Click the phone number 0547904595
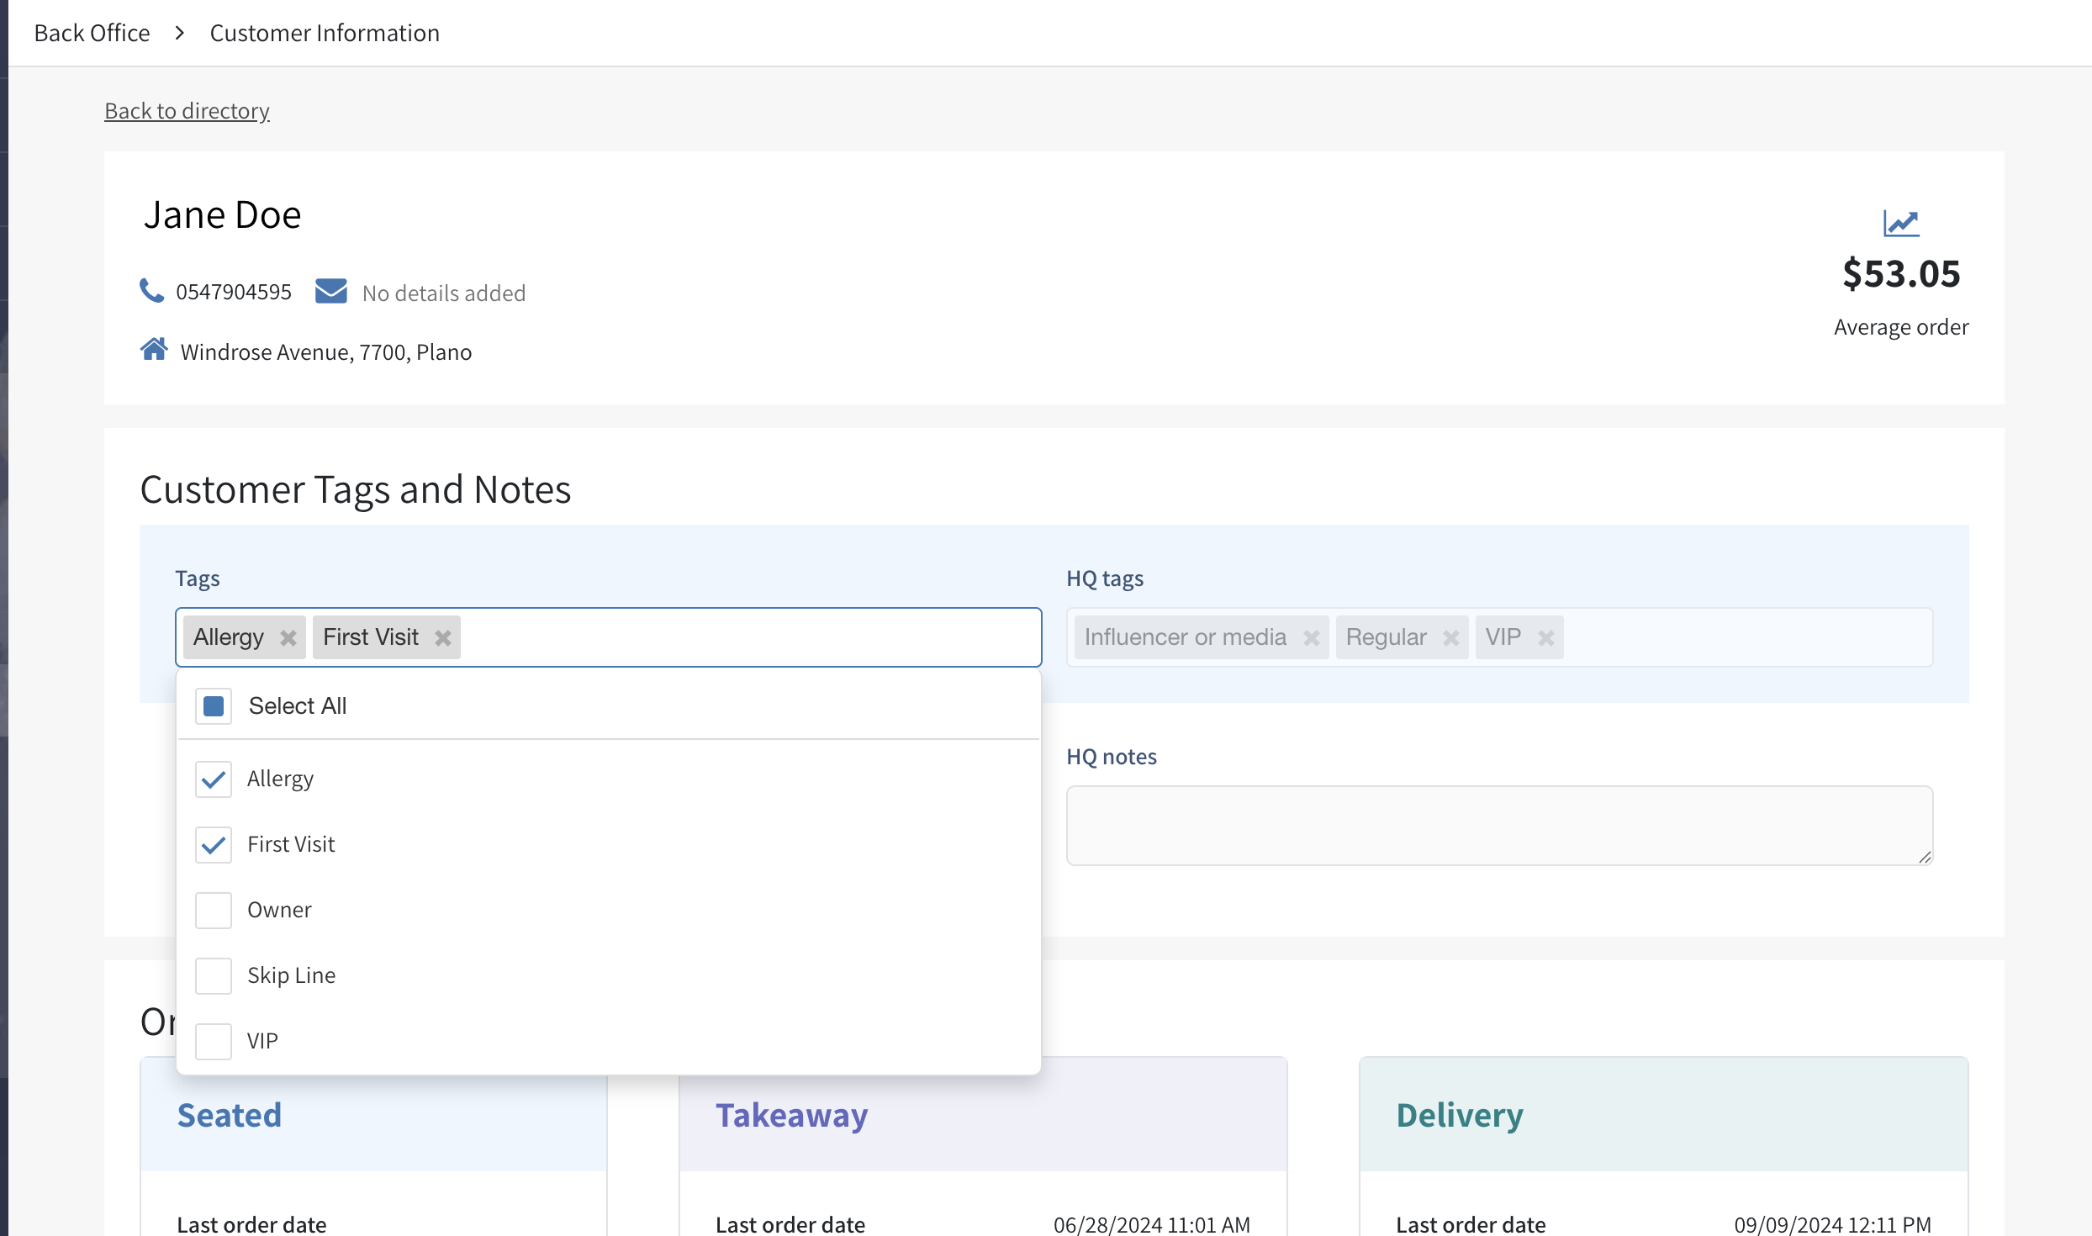The image size is (2092, 1236). (234, 292)
